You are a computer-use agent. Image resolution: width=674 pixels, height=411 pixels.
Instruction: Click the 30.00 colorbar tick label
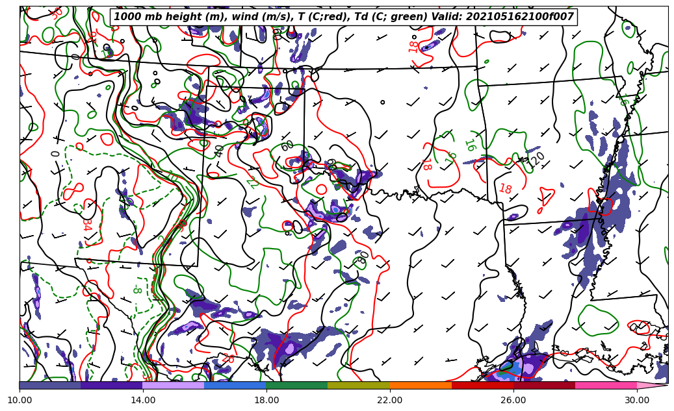[x=637, y=400]
